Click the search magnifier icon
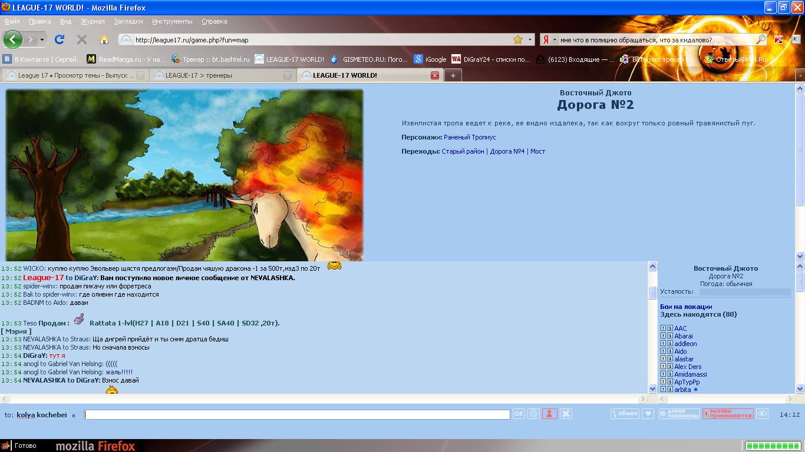Screen dimensions: 805x452 point(761,39)
